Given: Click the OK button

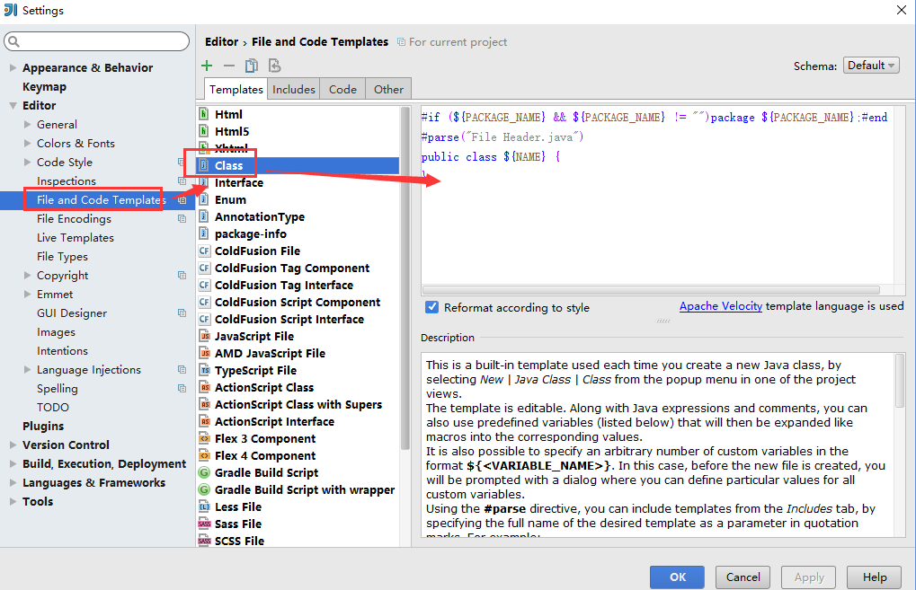Looking at the screenshot, I should [x=677, y=577].
